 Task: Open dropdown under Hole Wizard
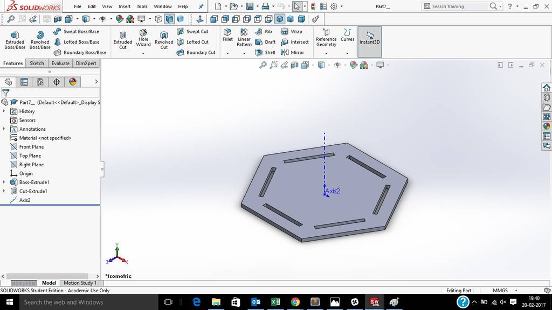point(143,53)
